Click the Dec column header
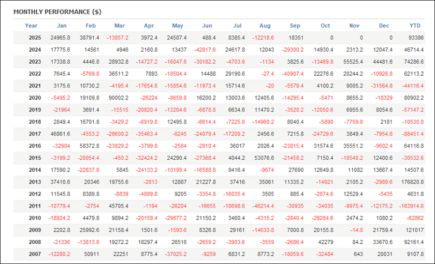 pyautogui.click(x=384, y=26)
